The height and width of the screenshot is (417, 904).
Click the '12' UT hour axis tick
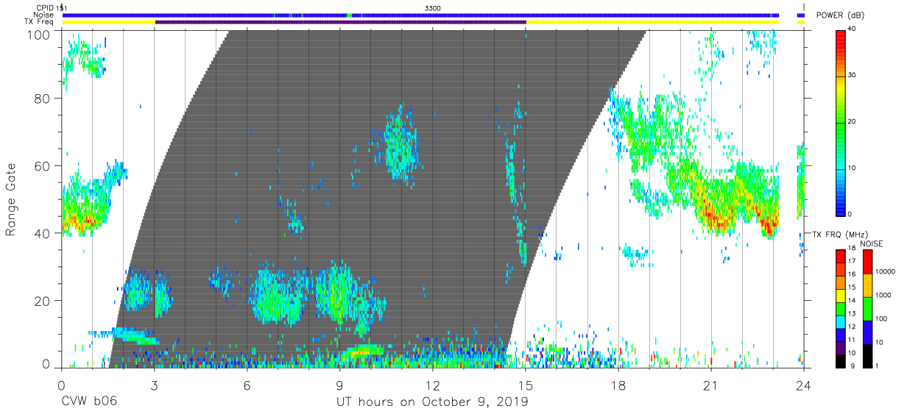(x=433, y=385)
